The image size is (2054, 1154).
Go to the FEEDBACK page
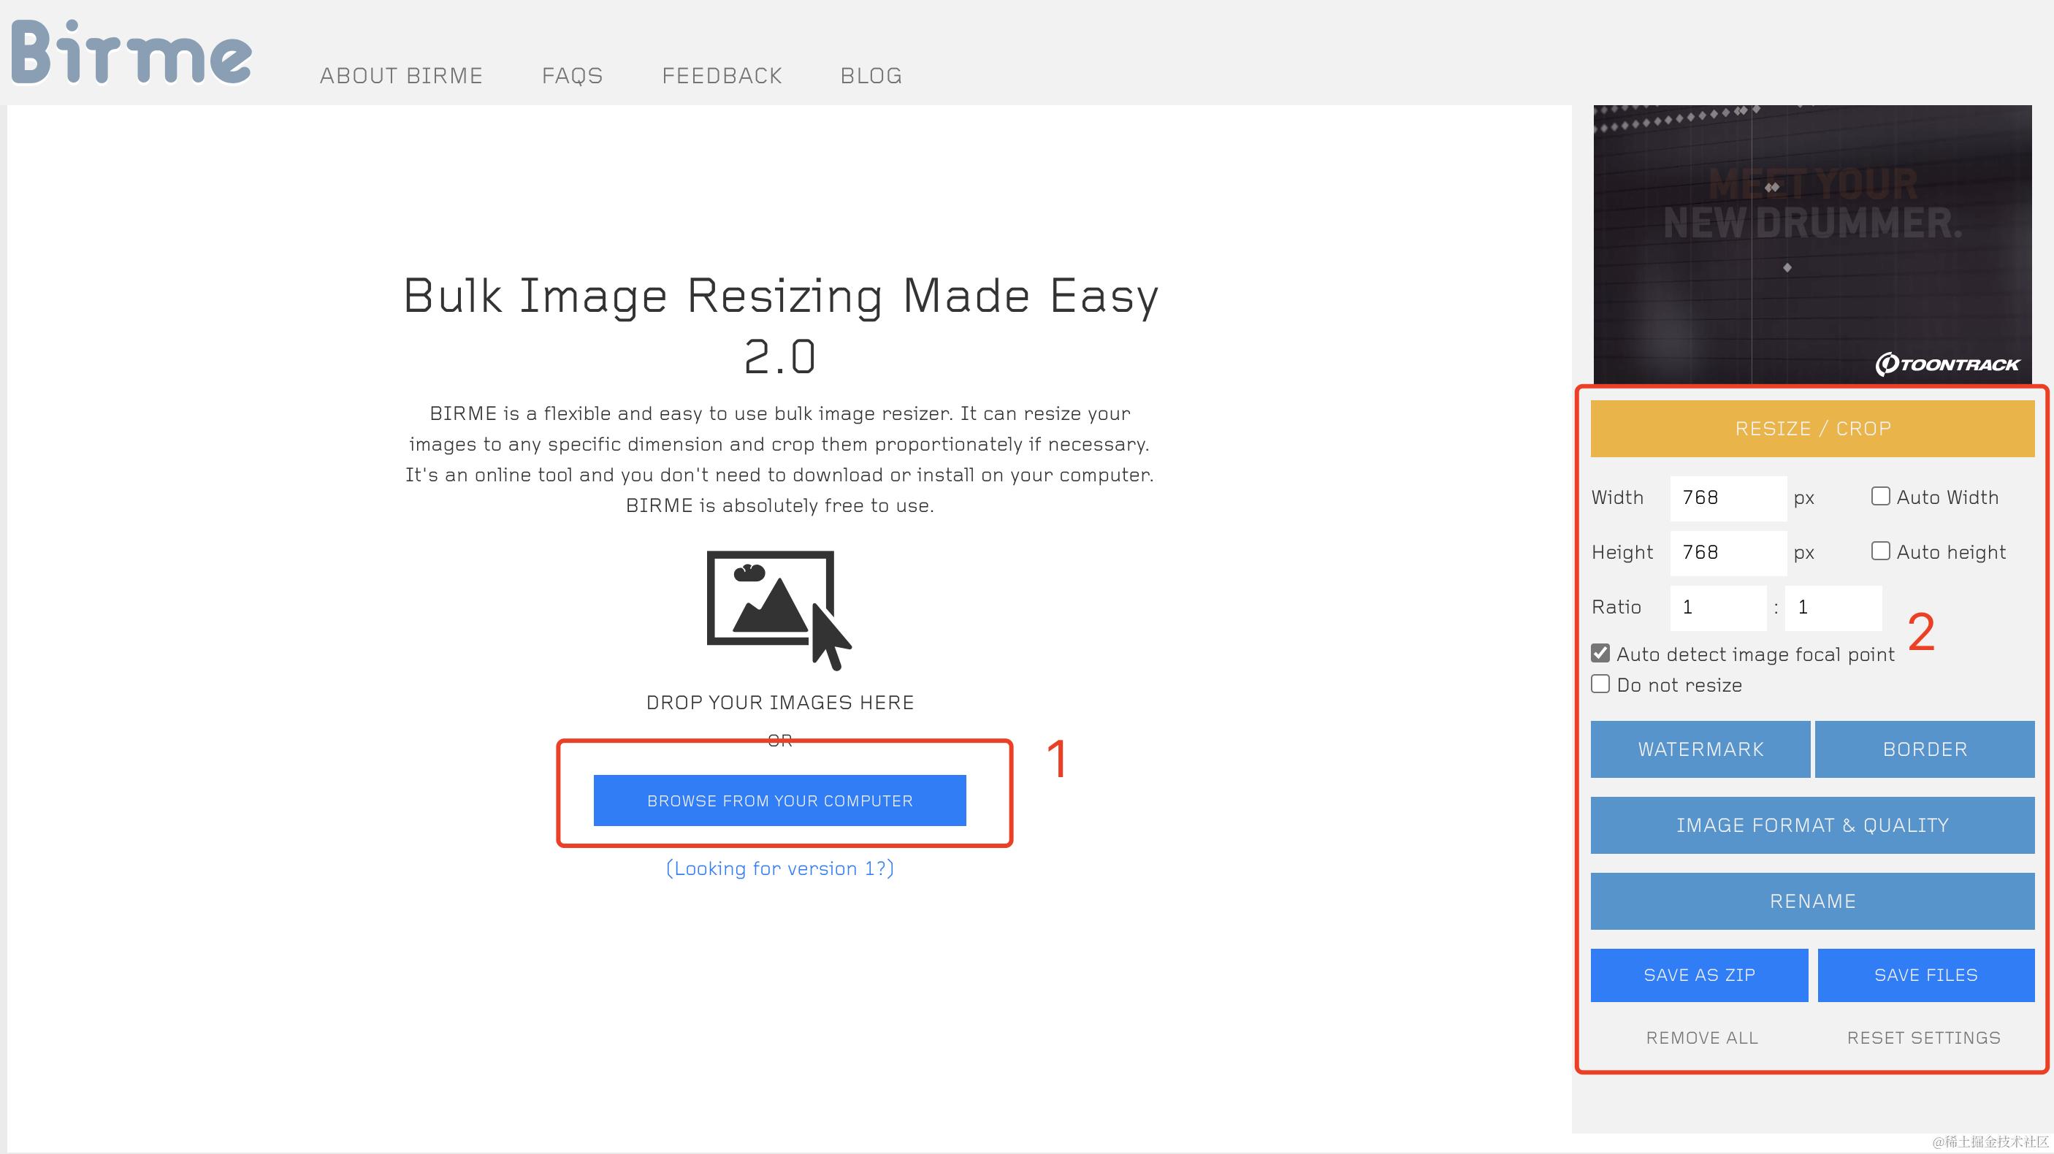click(722, 76)
